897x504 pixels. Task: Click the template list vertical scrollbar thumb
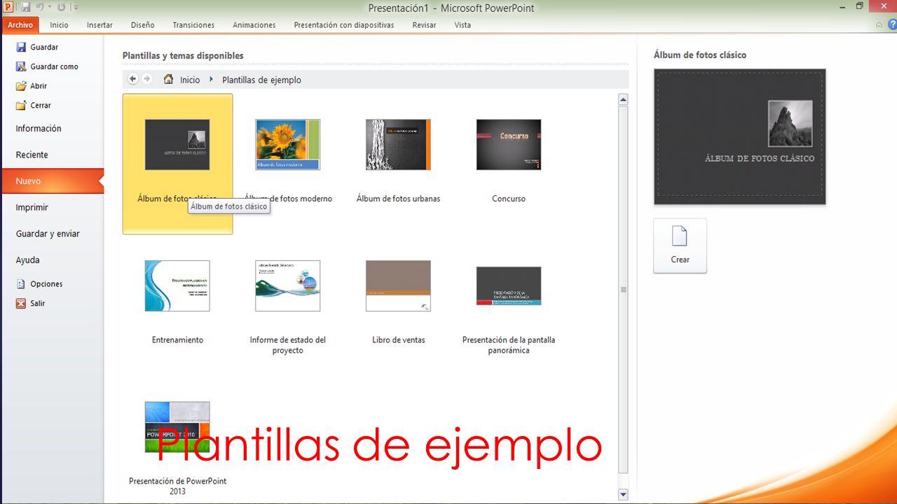point(623,290)
